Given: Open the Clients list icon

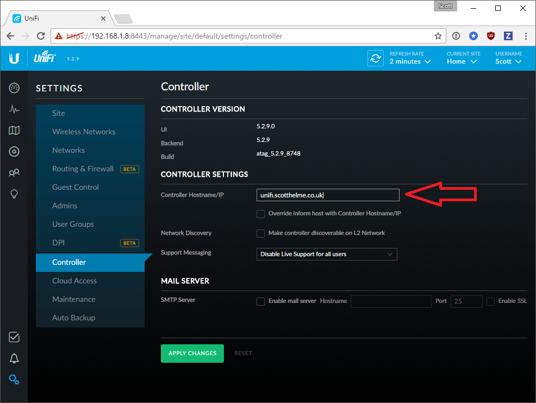Looking at the screenshot, I should pos(14,172).
